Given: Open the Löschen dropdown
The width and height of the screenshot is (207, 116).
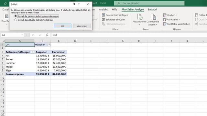Looking at the screenshot, I should tap(170, 15).
